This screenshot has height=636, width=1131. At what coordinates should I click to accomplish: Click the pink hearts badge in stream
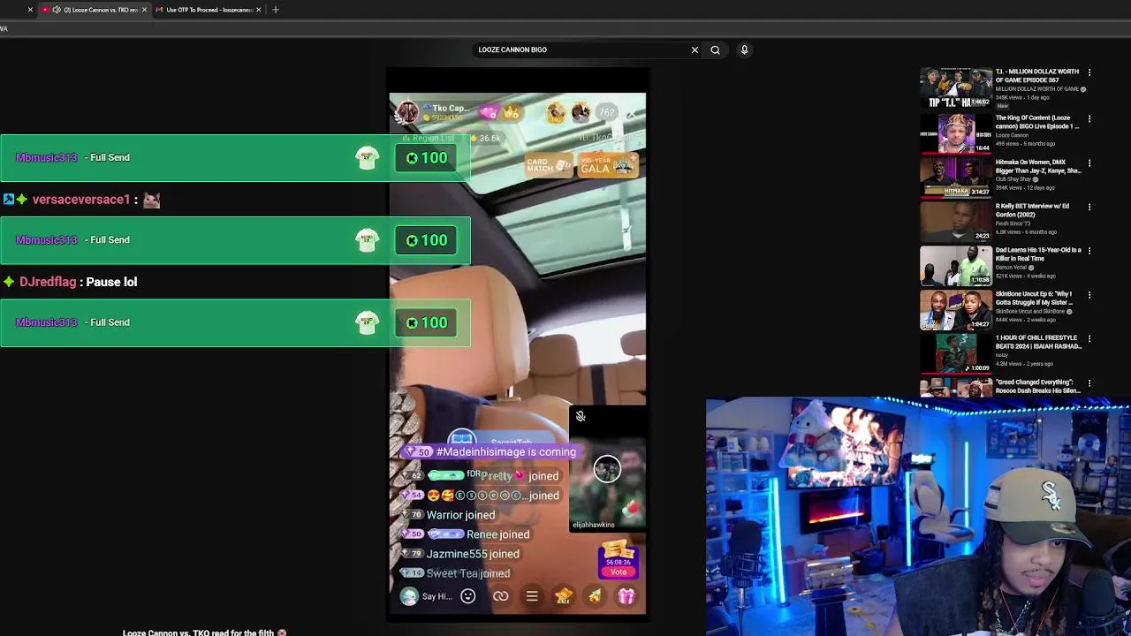point(490,112)
